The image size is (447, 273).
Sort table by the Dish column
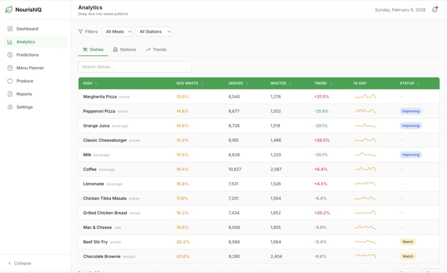coord(90,83)
